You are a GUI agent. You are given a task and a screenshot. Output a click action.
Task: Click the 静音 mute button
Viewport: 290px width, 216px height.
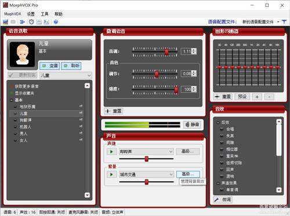pos(193,125)
